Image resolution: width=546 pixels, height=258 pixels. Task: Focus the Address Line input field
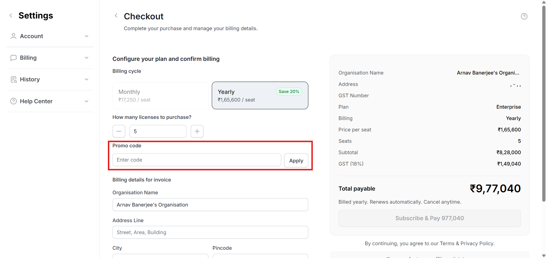tap(210, 232)
